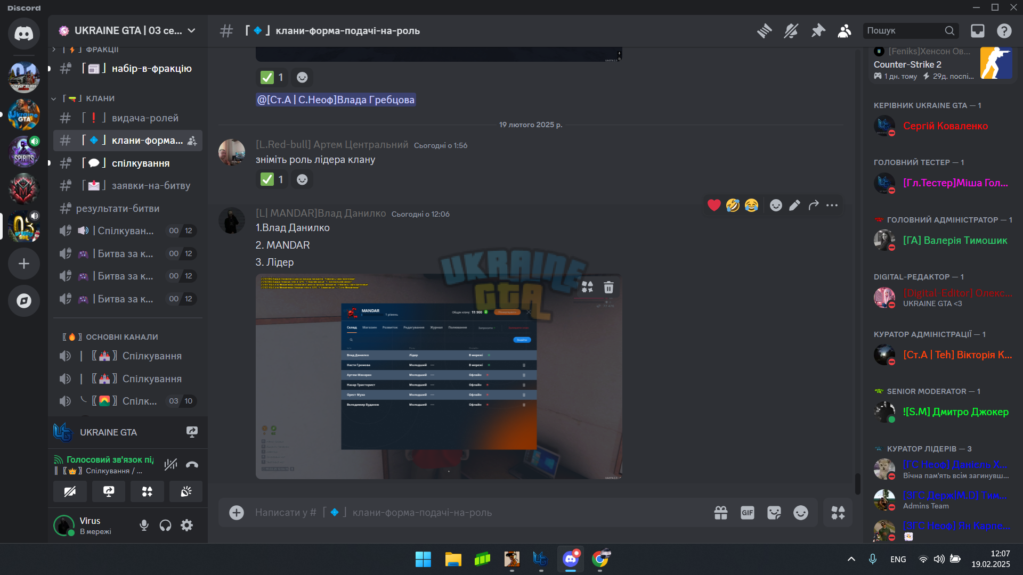Screen dimensions: 1023x575
Task: Open the emoji picker
Action: [x=801, y=513]
